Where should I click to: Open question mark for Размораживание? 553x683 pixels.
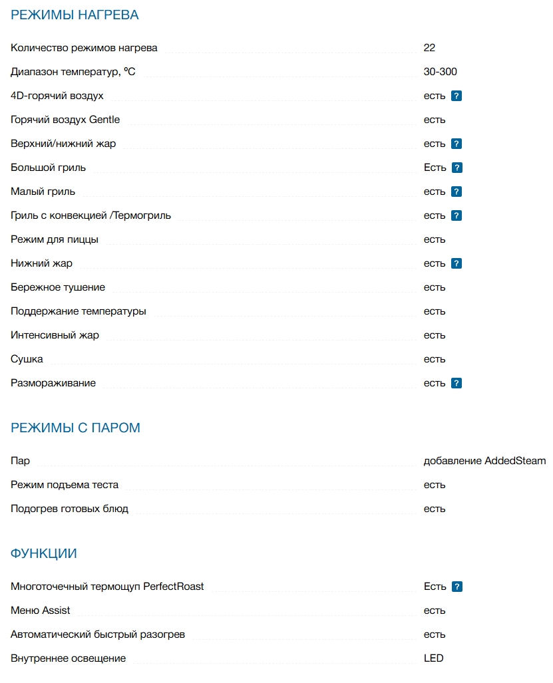[457, 383]
